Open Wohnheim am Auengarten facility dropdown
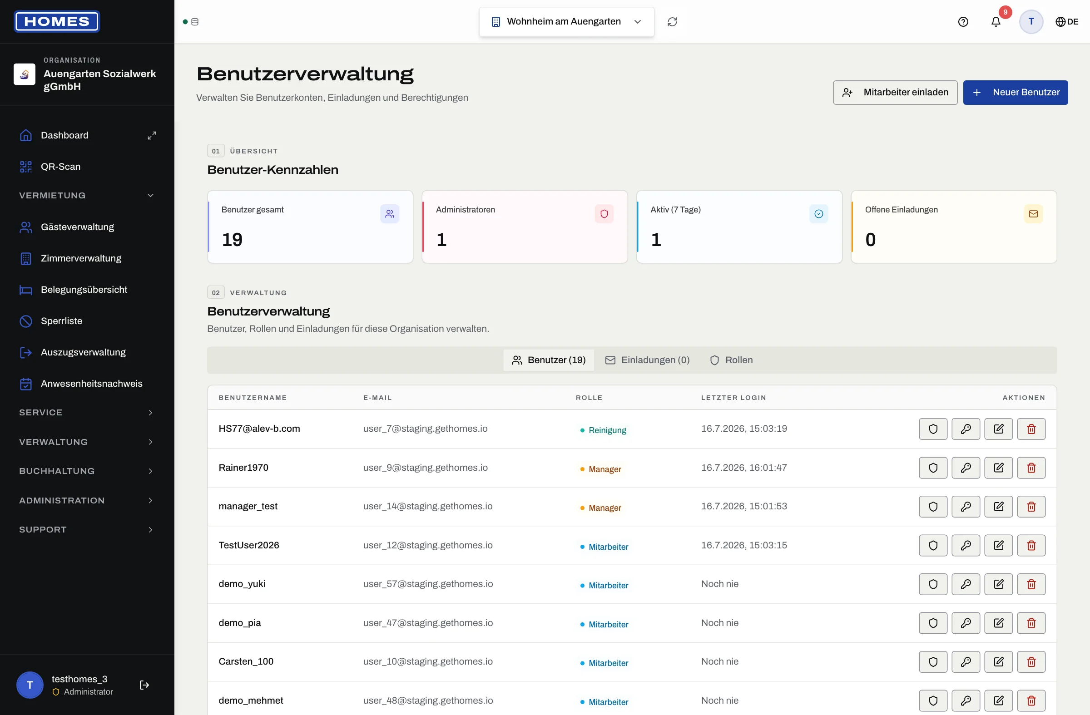The width and height of the screenshot is (1090, 715). pos(566,21)
